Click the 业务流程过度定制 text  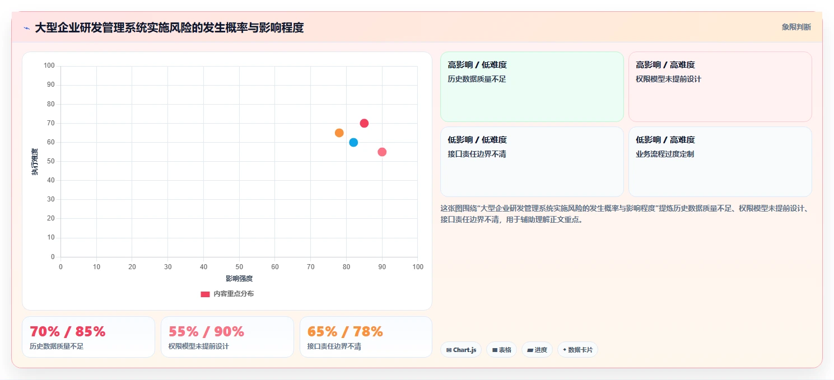665,154
